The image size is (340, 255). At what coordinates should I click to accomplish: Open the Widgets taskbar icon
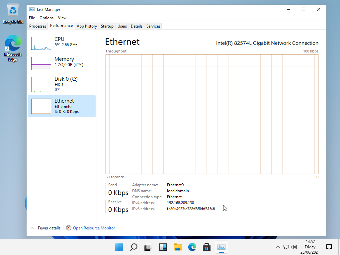(163, 247)
